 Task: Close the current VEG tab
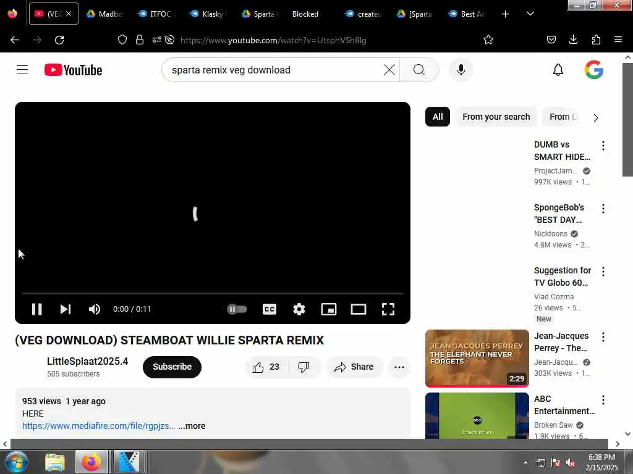(69, 14)
